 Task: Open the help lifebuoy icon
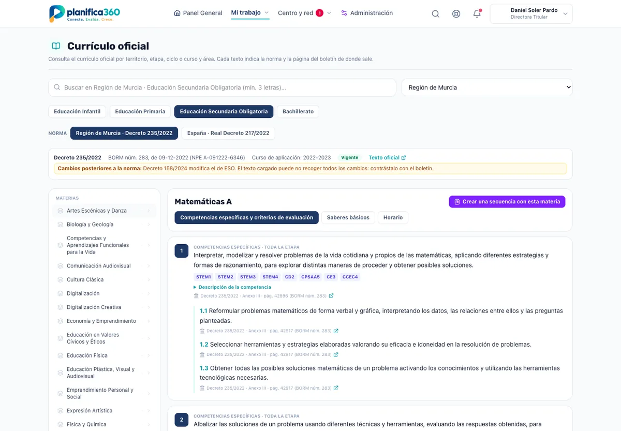(456, 14)
